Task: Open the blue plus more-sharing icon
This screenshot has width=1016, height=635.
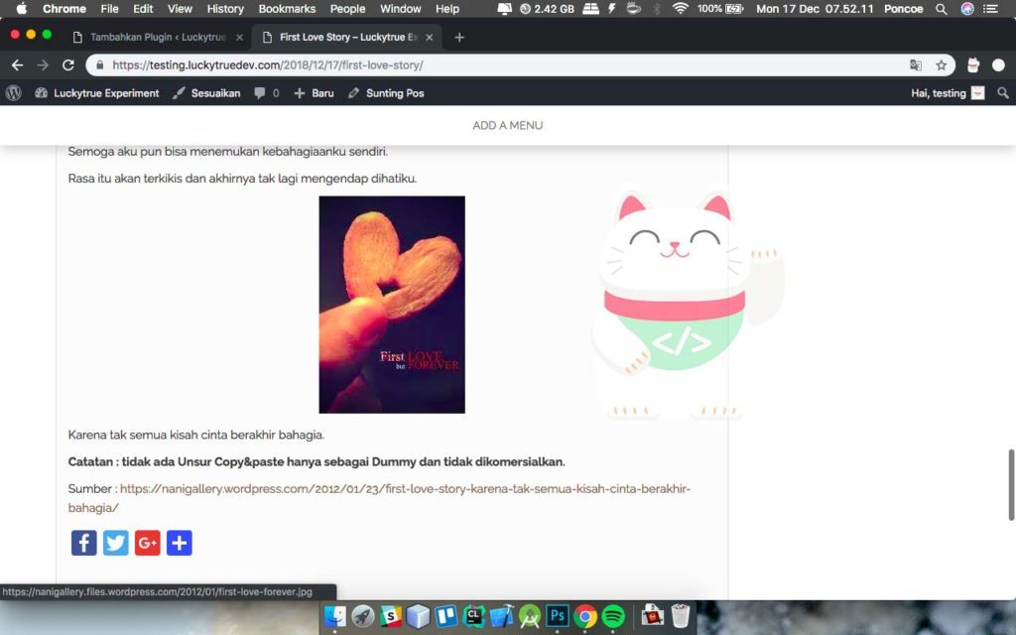Action: pos(180,543)
